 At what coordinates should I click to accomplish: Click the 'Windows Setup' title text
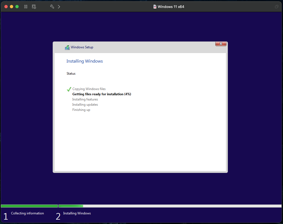click(82, 47)
